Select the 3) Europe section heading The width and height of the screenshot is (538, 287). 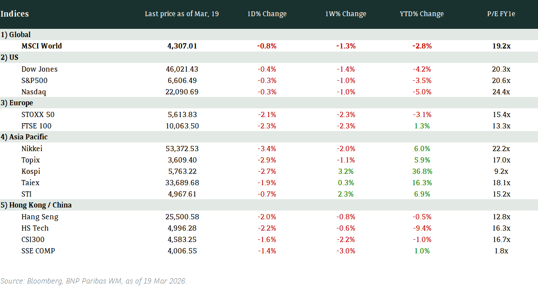pyautogui.click(x=17, y=103)
